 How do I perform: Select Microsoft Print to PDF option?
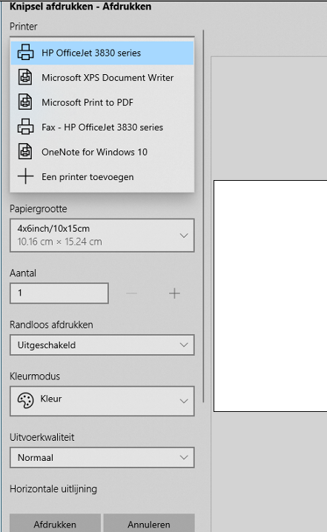point(102,102)
